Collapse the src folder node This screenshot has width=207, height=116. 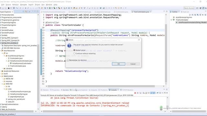coord(2,53)
